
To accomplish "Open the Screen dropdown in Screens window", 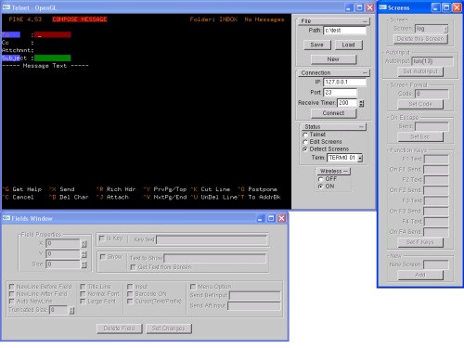I will coord(445,29).
